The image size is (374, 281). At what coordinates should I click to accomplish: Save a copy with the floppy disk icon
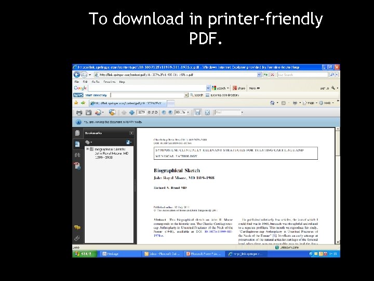click(x=89, y=112)
